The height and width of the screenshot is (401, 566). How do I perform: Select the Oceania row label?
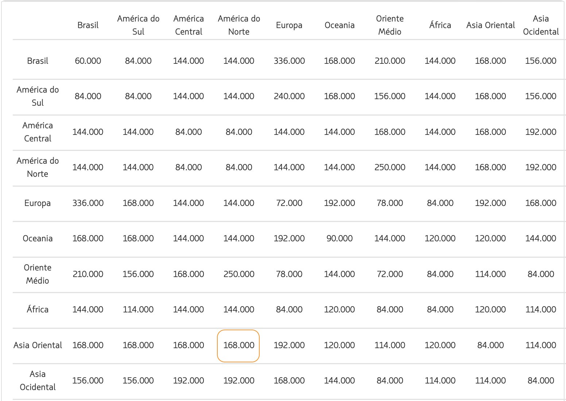[x=38, y=238]
